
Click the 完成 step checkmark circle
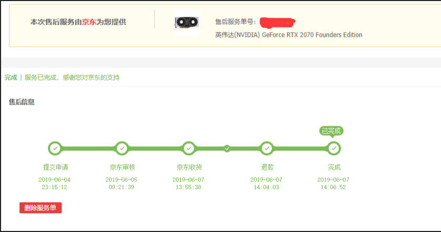[x=334, y=148]
